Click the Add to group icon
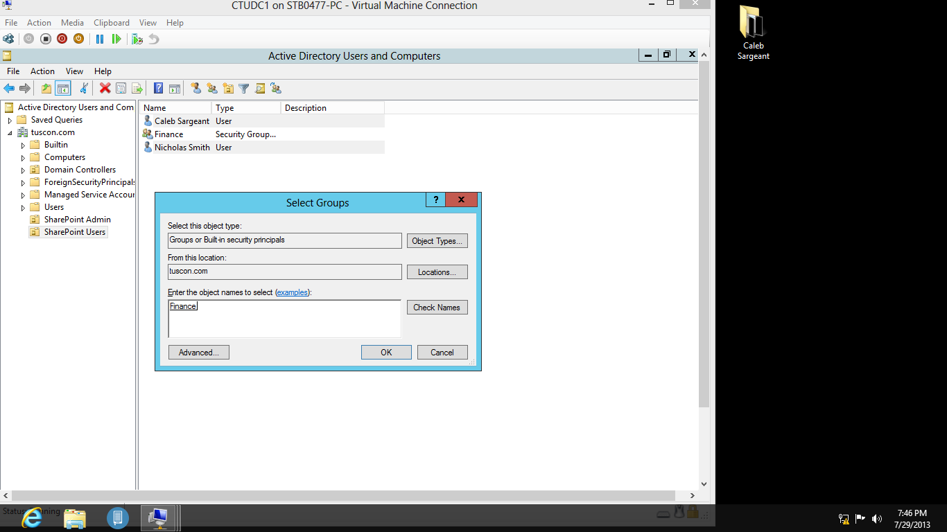Image resolution: width=947 pixels, height=532 pixels. pyautogui.click(x=276, y=88)
